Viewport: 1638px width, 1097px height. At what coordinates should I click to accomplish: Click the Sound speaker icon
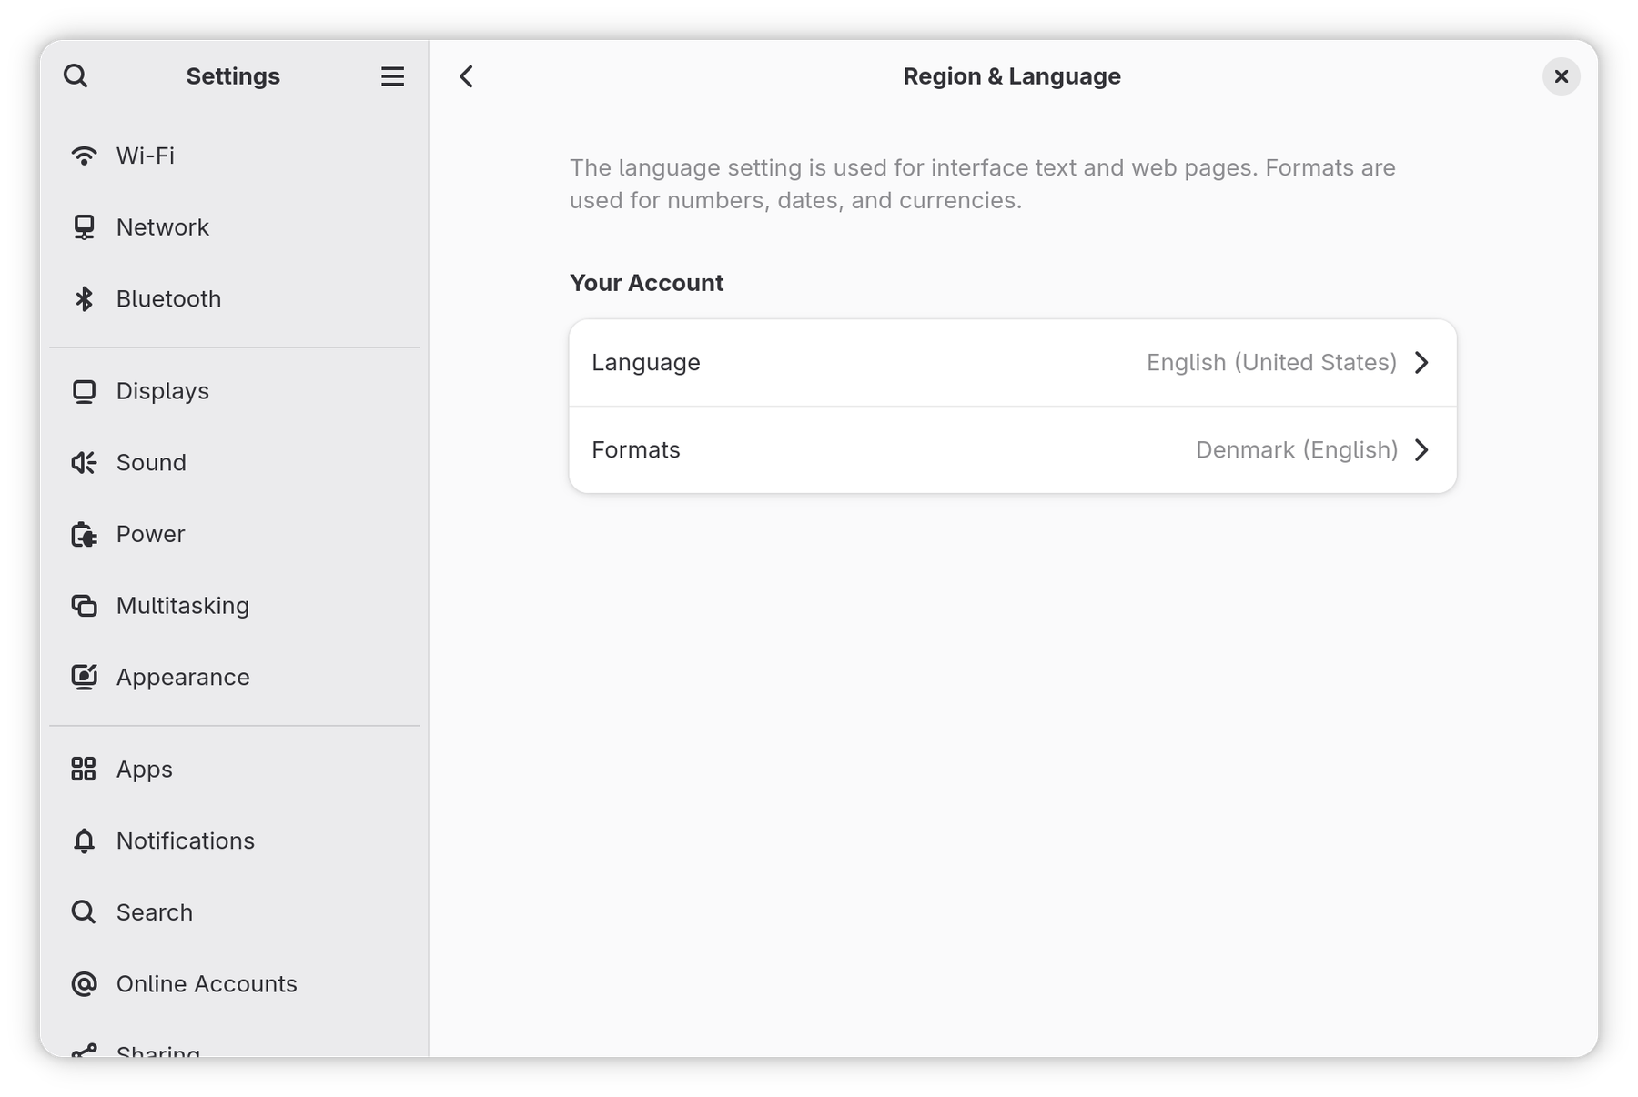tap(85, 462)
